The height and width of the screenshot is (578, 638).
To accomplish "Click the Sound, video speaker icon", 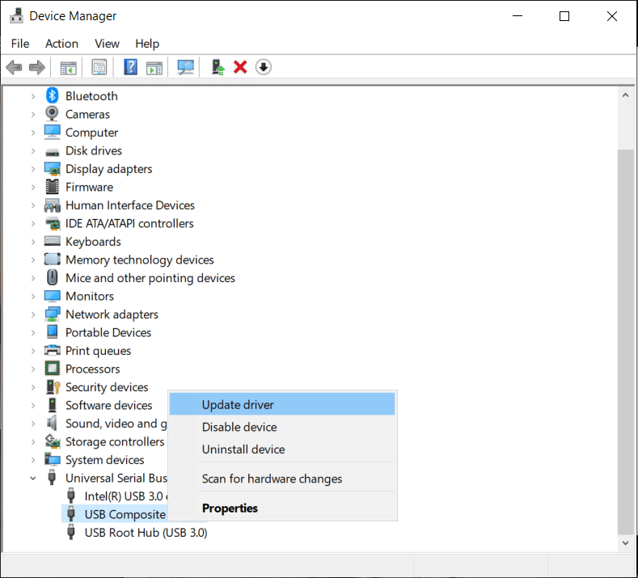I will [x=52, y=423].
